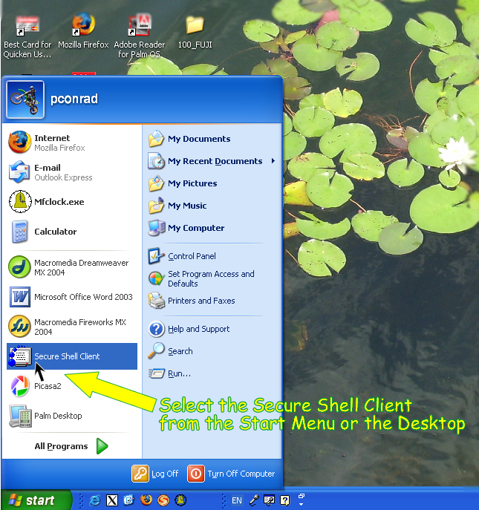Click the language bar microphone icon
The image size is (479, 510).
pyautogui.click(x=254, y=500)
